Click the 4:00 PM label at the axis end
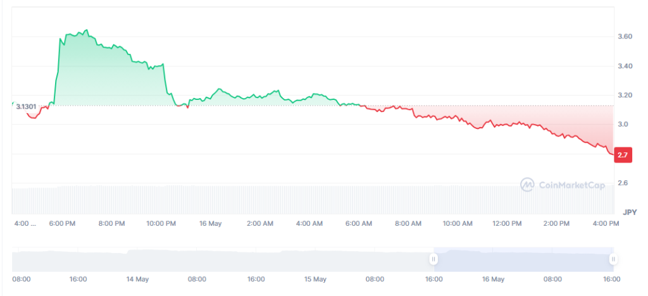The width and height of the screenshot is (648, 296). tap(606, 224)
